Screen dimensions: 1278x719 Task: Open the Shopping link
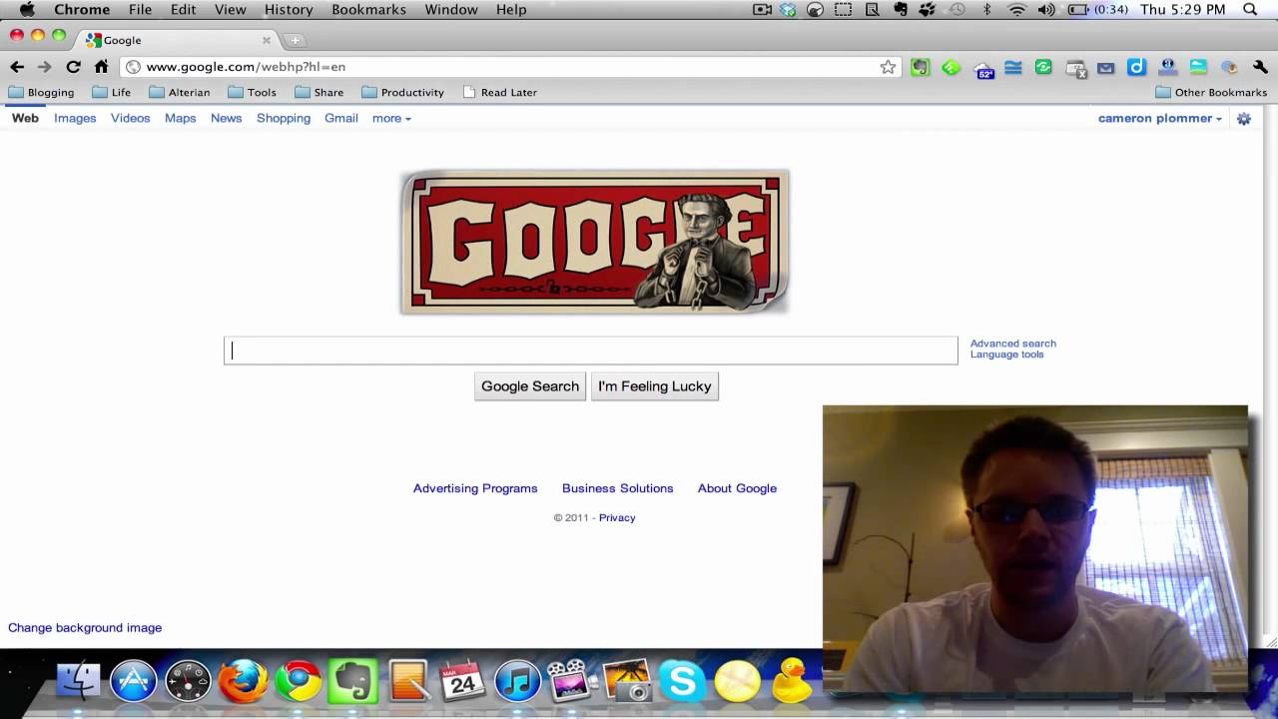284,118
